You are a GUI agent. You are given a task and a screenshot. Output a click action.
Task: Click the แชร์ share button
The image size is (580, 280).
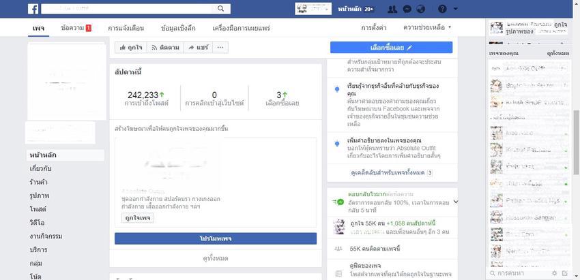(x=199, y=47)
